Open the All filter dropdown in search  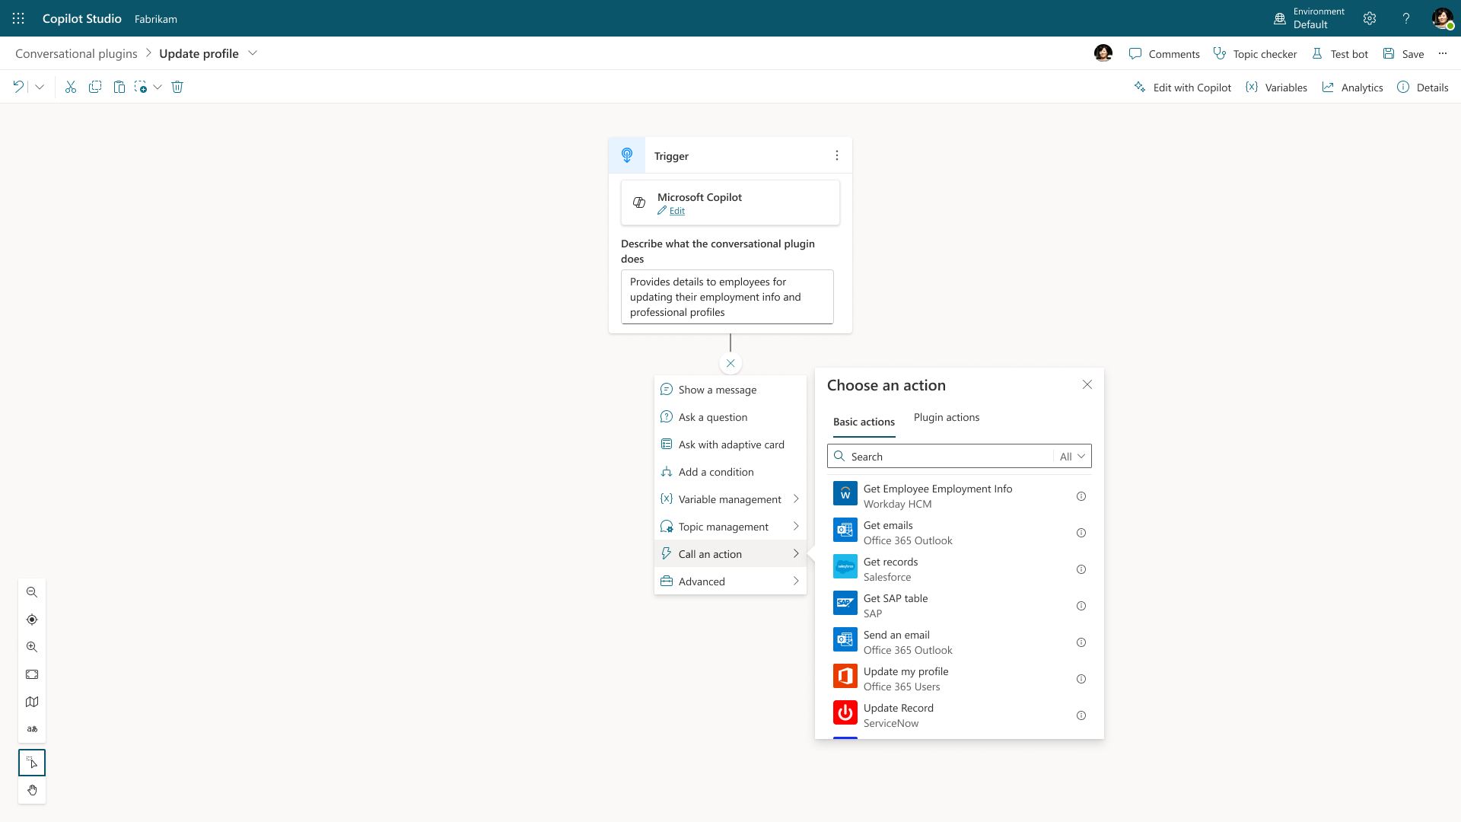pyautogui.click(x=1071, y=456)
